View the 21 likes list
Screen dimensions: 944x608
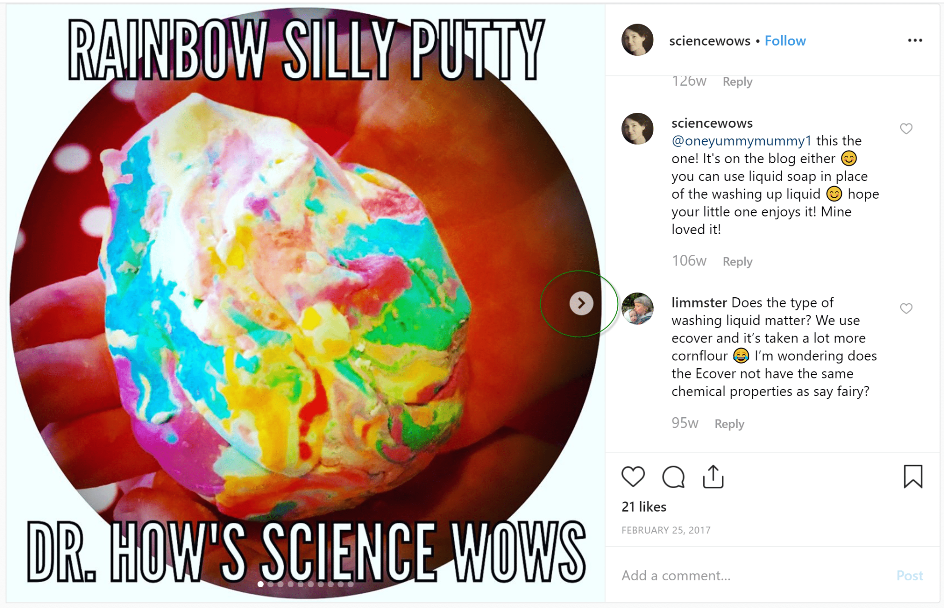pyautogui.click(x=644, y=507)
